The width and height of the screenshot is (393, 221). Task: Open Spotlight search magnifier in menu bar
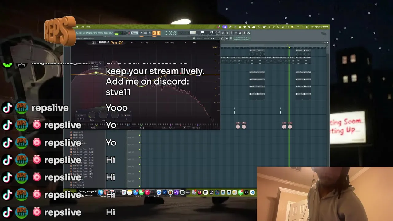click(x=302, y=27)
